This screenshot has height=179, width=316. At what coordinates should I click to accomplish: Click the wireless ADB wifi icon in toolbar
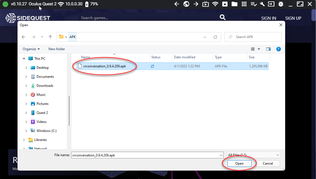click(x=215, y=4)
